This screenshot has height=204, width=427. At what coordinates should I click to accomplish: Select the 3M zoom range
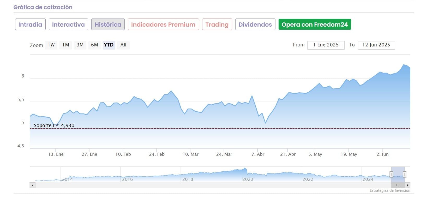coord(80,45)
